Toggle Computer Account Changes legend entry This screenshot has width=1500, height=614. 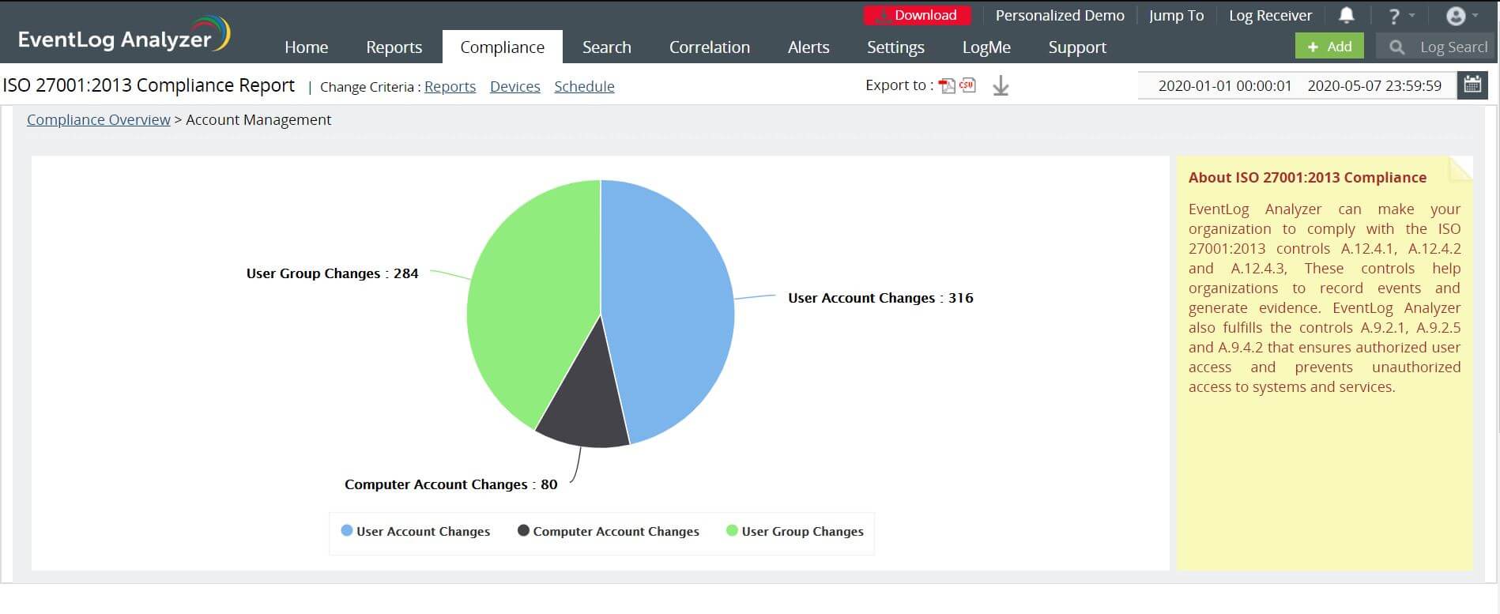(609, 531)
